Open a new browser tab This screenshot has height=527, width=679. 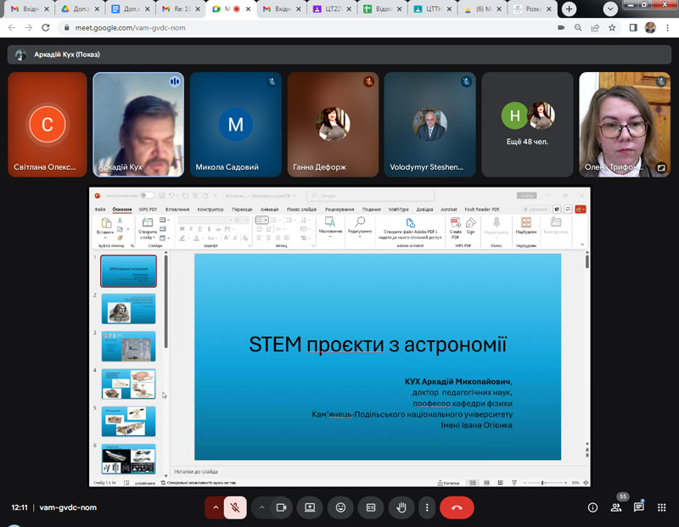pyautogui.click(x=569, y=9)
